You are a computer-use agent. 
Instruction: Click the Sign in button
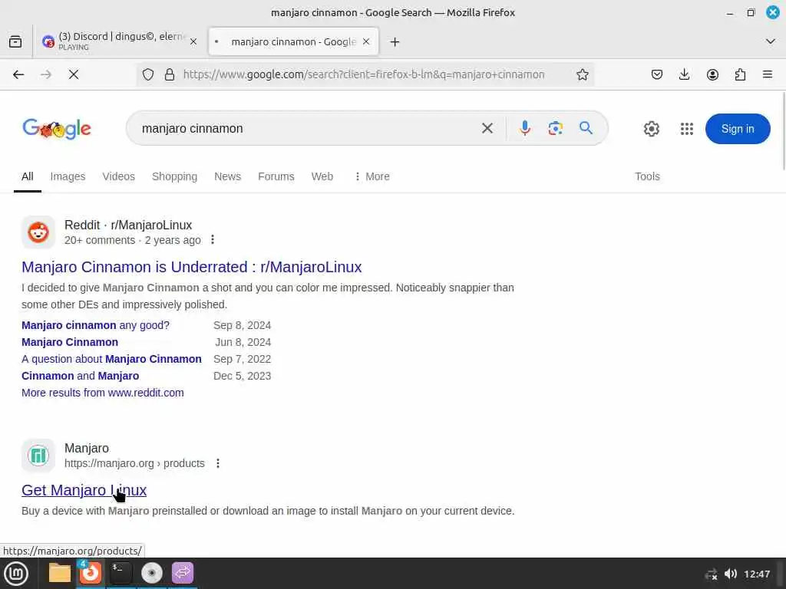click(x=738, y=129)
